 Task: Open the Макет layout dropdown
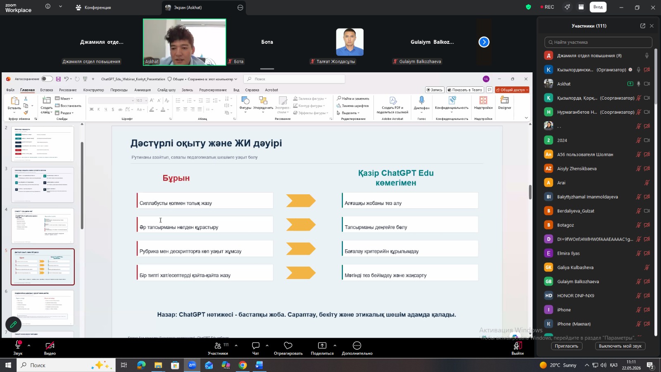tap(64, 99)
